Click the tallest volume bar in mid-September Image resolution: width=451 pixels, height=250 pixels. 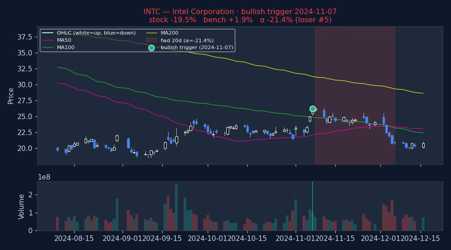[x=176, y=207]
